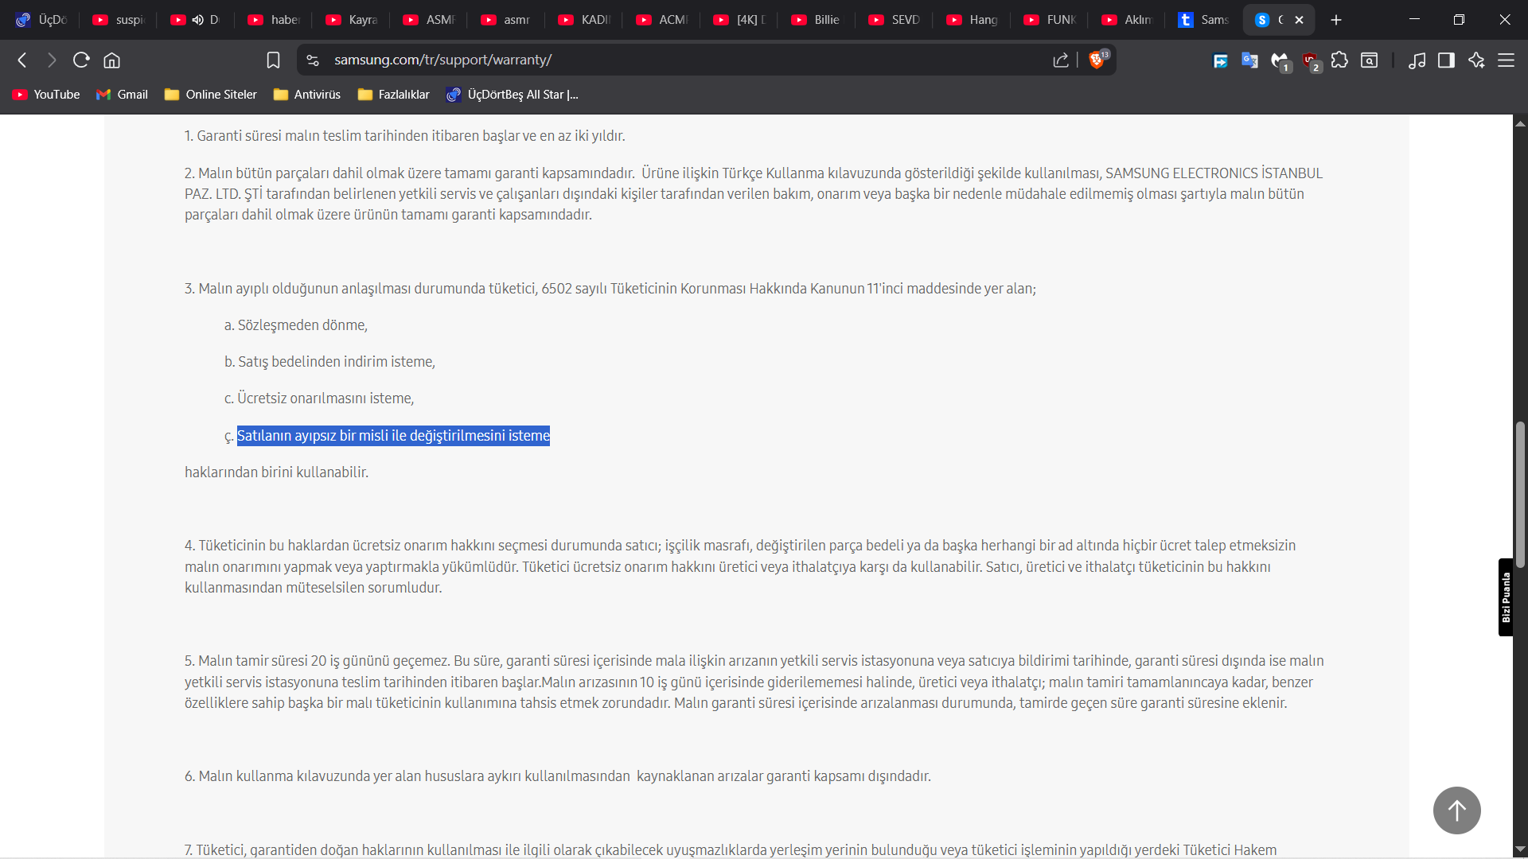Screen dimensions: 1528x859
Task: Click paragraph '7. Tüketici, garantiden doğan haklarının'
Action: 731,849
